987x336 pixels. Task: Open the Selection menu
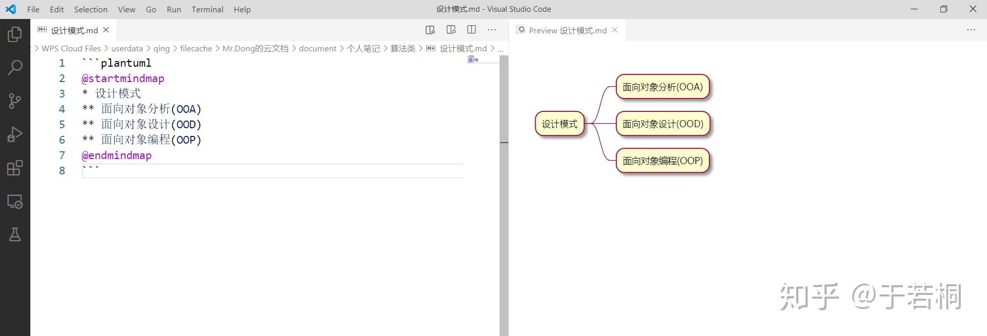pos(90,9)
